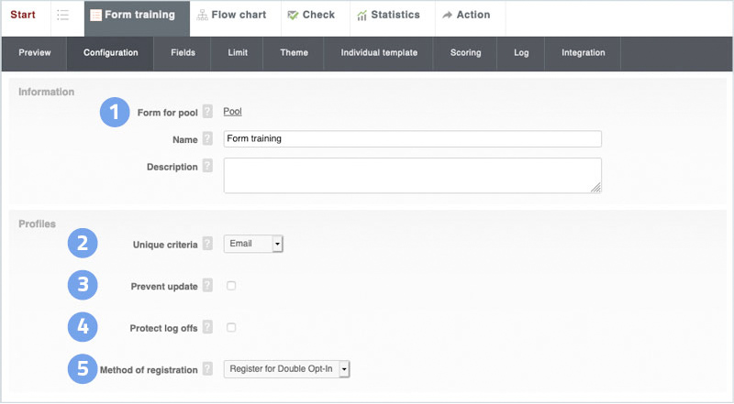This screenshot has width=734, height=404.
Task: Click the list icon next to Start
Action: (x=62, y=16)
